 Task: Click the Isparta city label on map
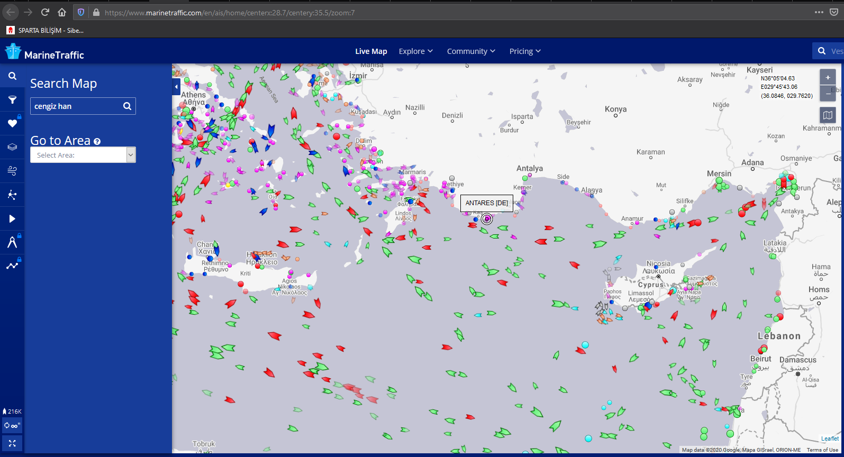[x=522, y=117]
